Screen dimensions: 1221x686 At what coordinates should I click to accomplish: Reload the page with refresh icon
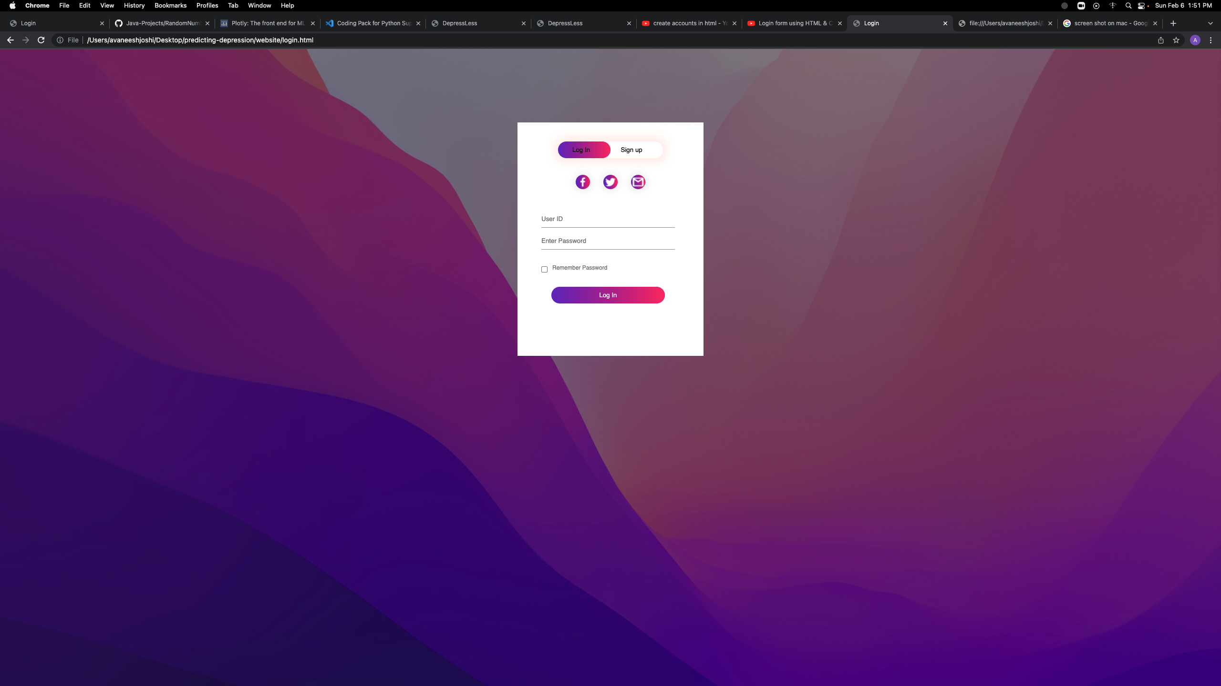41,40
